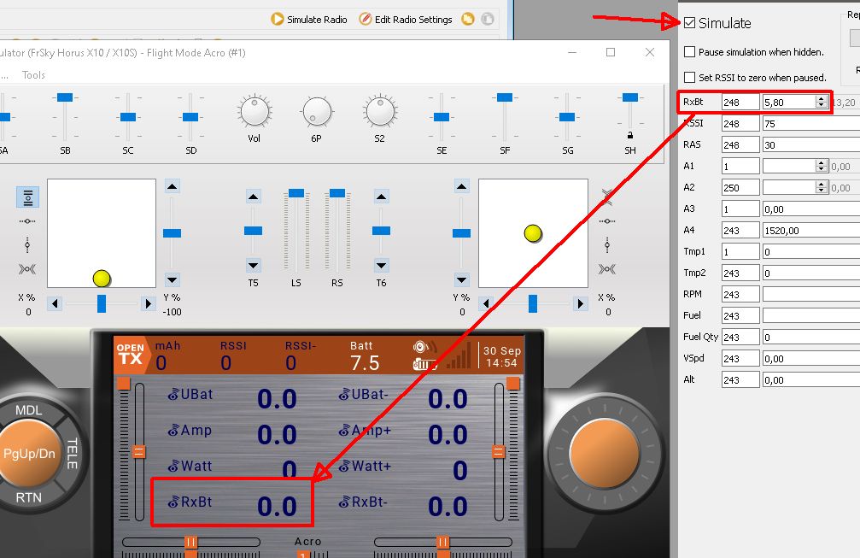The width and height of the screenshot is (860, 558).
Task: Toggle left stick horizontal lock icon
Action: 27,221
